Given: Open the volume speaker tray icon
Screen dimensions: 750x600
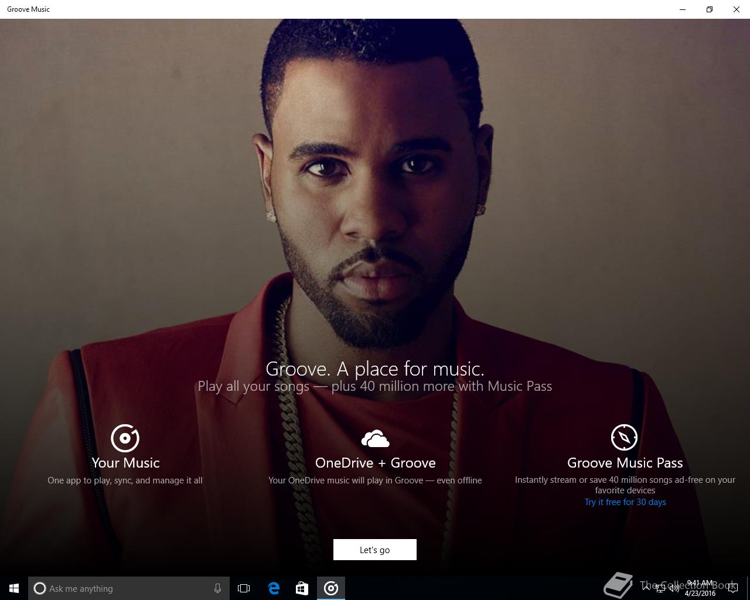Looking at the screenshot, I should pos(674,588).
